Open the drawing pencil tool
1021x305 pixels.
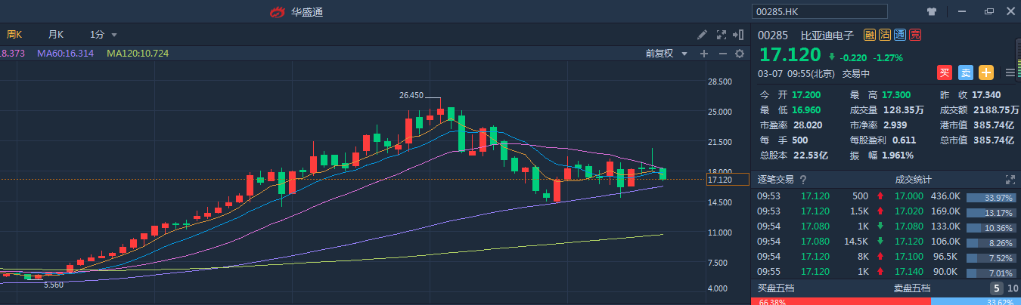(x=703, y=35)
